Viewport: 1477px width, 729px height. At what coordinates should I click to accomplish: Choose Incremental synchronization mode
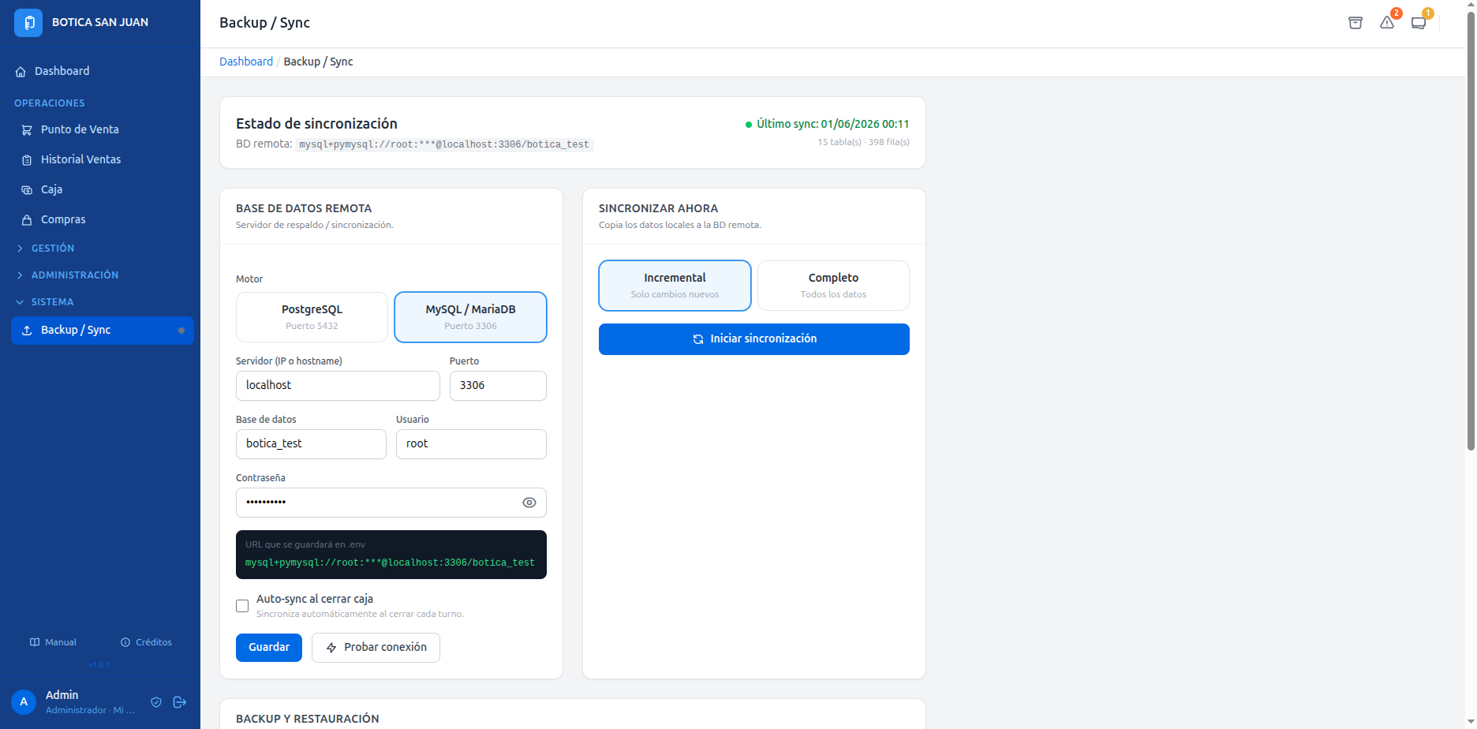point(675,286)
